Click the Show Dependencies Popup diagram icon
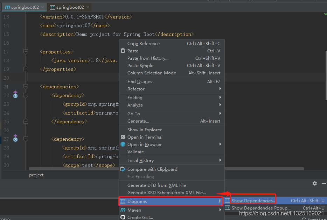The height and width of the screenshot is (220, 327). click(227, 208)
